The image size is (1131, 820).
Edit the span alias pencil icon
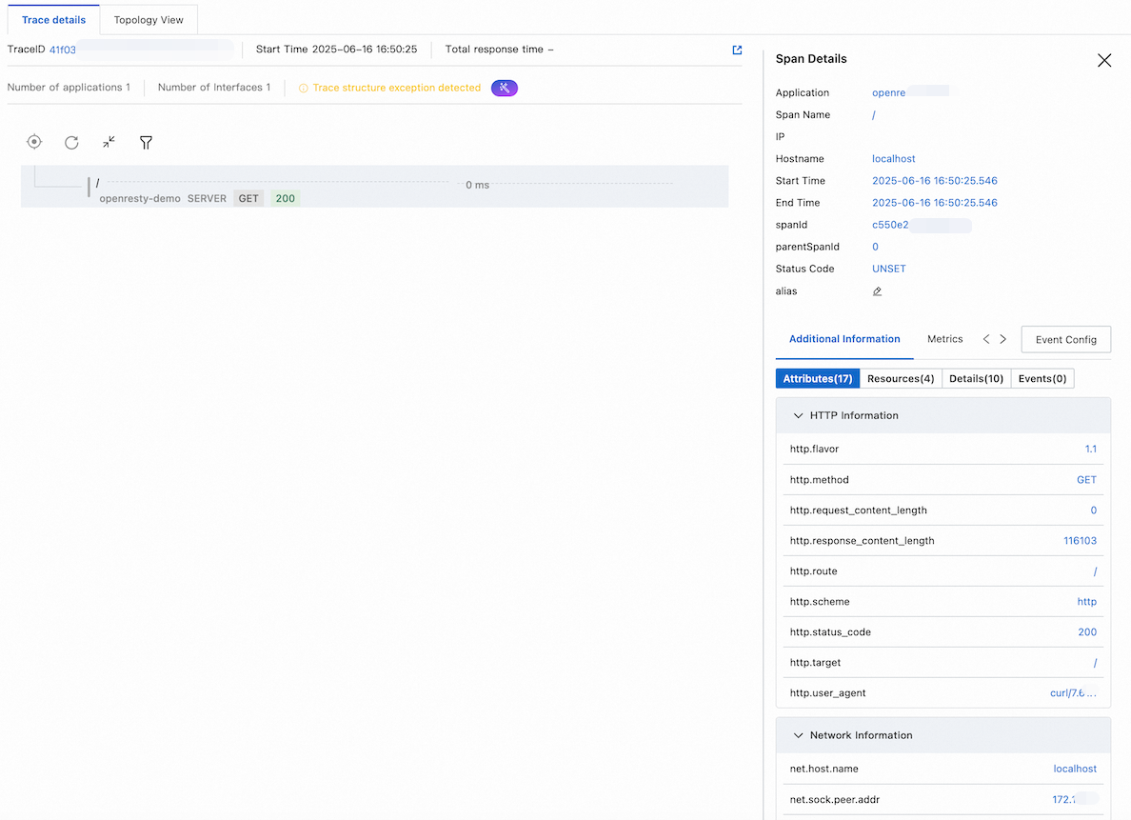click(877, 291)
